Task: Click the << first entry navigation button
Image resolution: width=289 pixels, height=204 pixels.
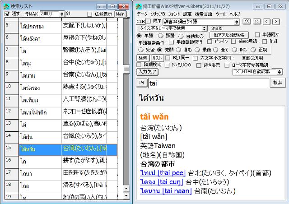Action: click(247, 21)
